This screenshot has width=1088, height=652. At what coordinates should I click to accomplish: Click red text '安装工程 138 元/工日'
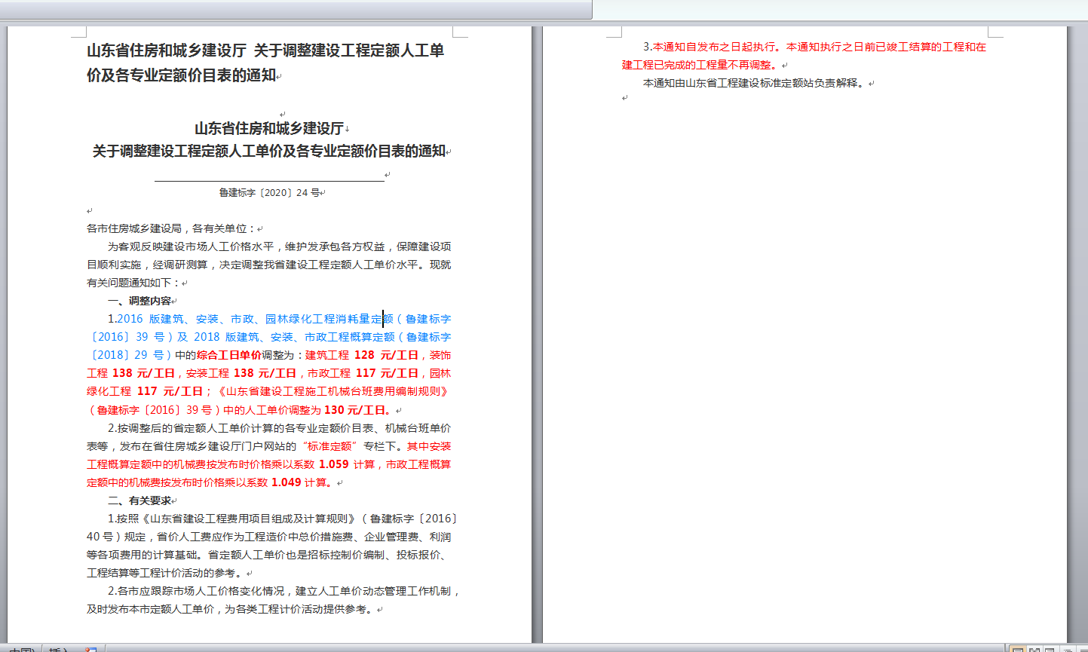pyautogui.click(x=241, y=373)
